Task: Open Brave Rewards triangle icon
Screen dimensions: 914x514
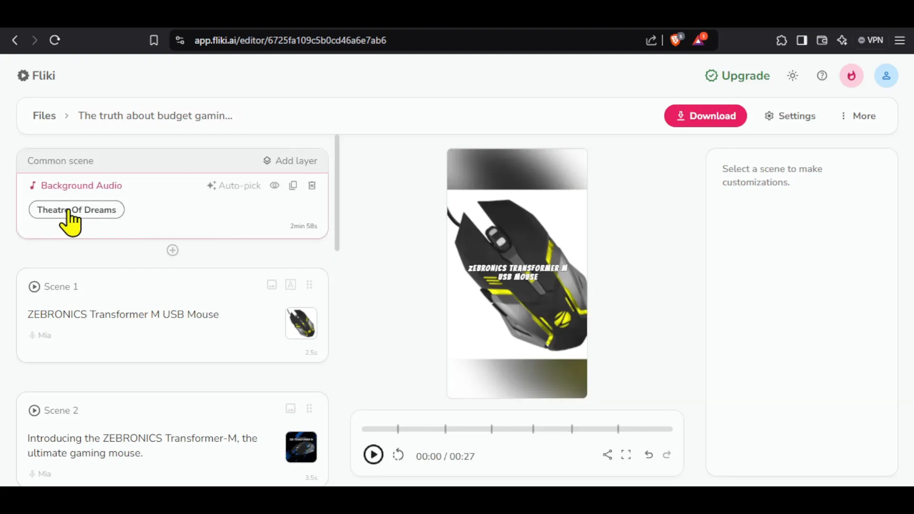Action: 699,40
